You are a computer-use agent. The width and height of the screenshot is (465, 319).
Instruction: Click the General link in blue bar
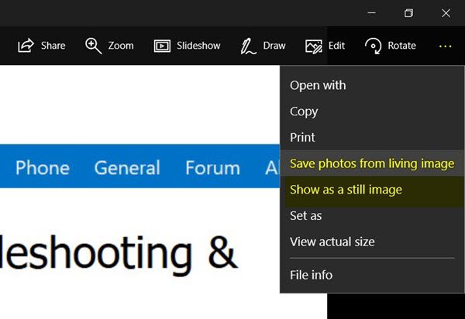coord(127,167)
